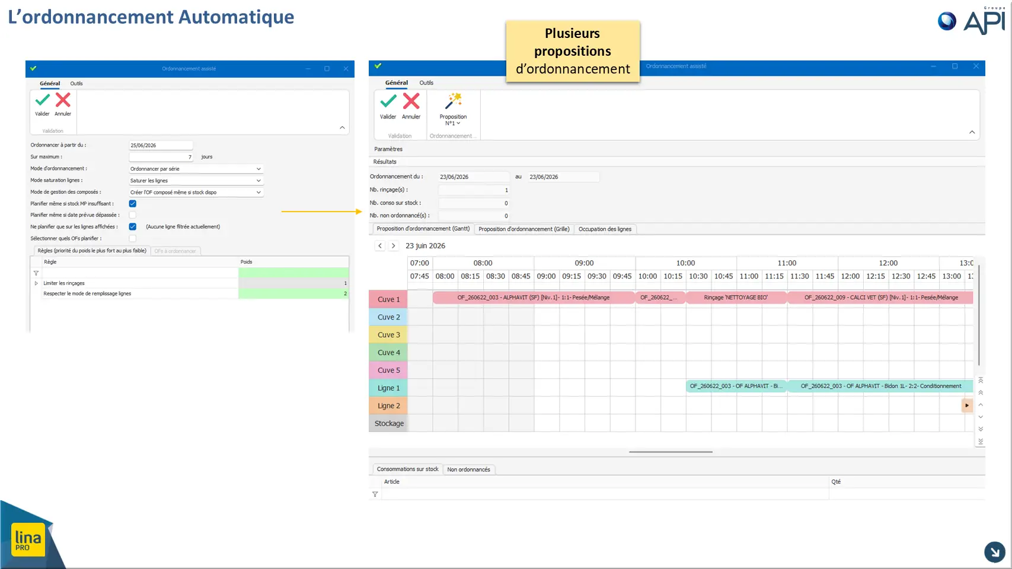
Task: Click the filter icon under the Article column
Action: [375, 494]
